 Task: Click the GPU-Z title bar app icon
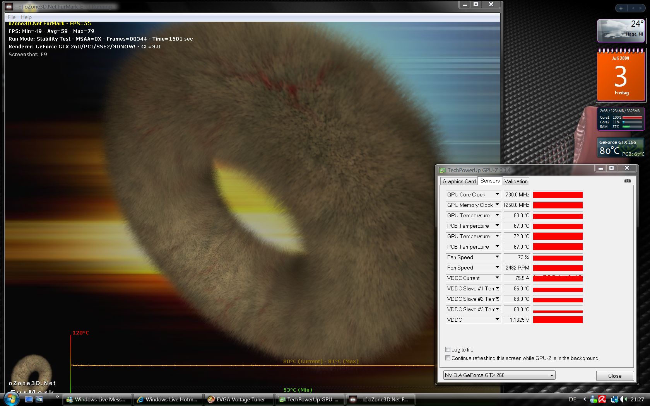[x=442, y=170]
